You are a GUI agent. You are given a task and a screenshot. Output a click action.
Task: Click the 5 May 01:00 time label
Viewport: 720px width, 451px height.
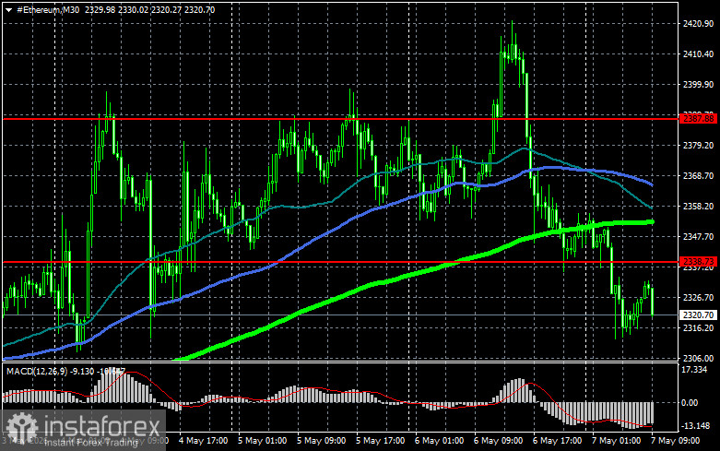point(262,441)
